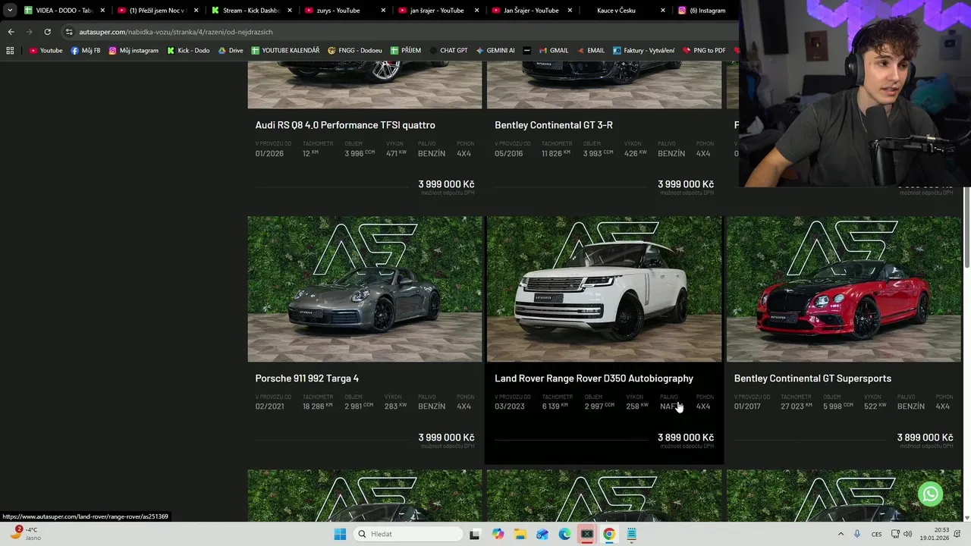Screen dimensions: 971x546
Task: Open the tab search dropdown arrow
Action: point(10,11)
